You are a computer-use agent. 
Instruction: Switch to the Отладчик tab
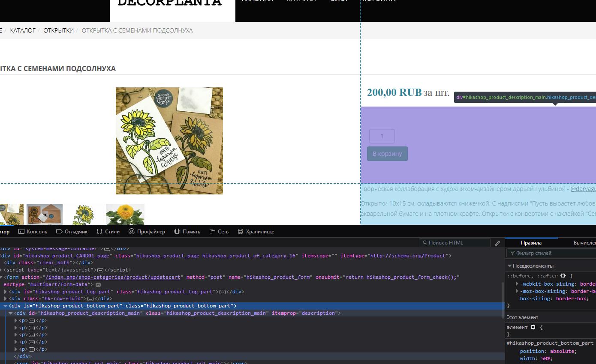coord(72,232)
